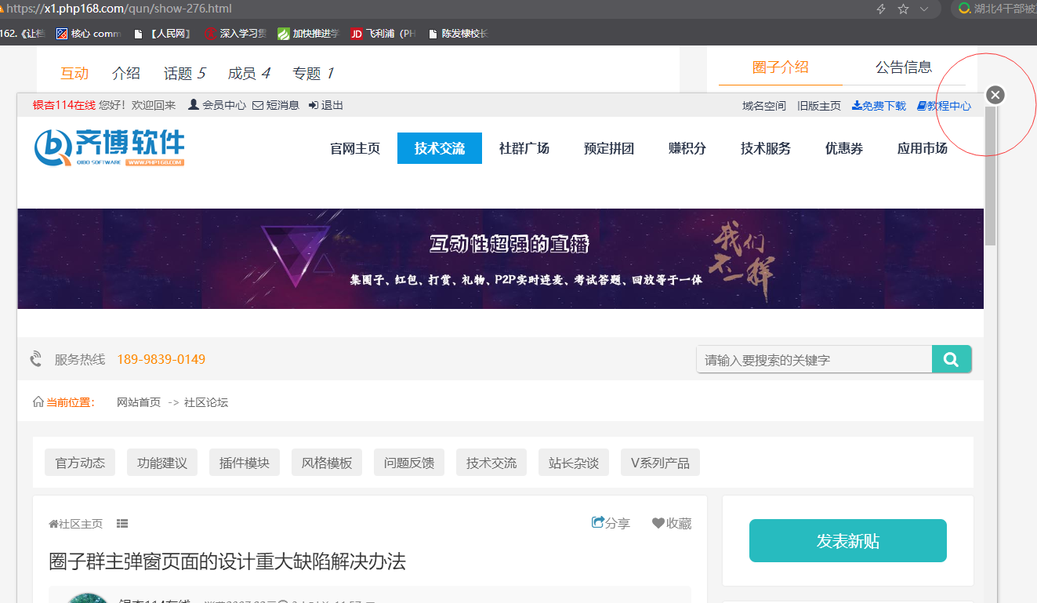The width and height of the screenshot is (1037, 603).
Task: Click the 齐博软件 logo
Action: click(110, 147)
